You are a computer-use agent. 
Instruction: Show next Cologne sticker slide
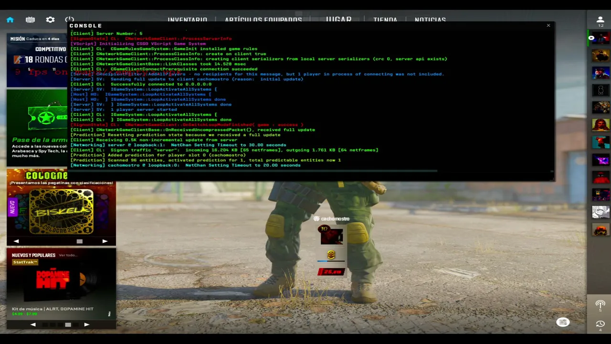click(105, 241)
